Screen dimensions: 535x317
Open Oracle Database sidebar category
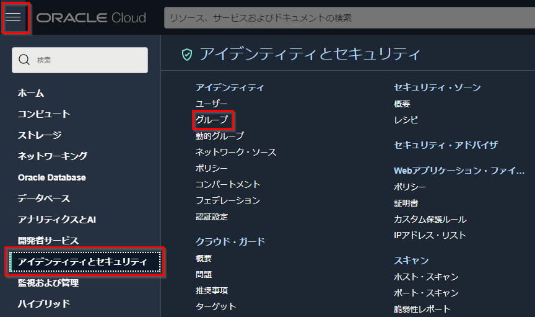[x=52, y=177]
